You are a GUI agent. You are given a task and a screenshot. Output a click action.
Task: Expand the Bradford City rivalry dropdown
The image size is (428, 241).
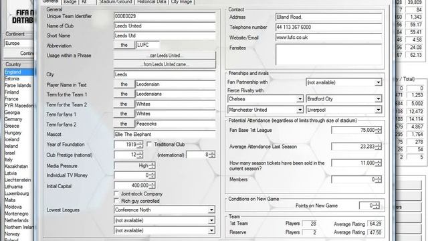(378, 98)
